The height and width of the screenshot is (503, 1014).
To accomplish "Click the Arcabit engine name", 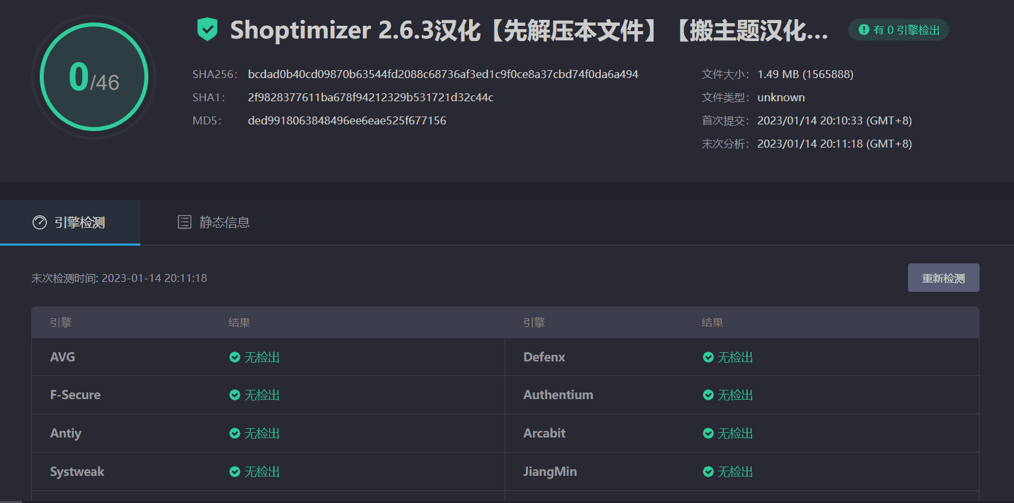I will coord(544,434).
